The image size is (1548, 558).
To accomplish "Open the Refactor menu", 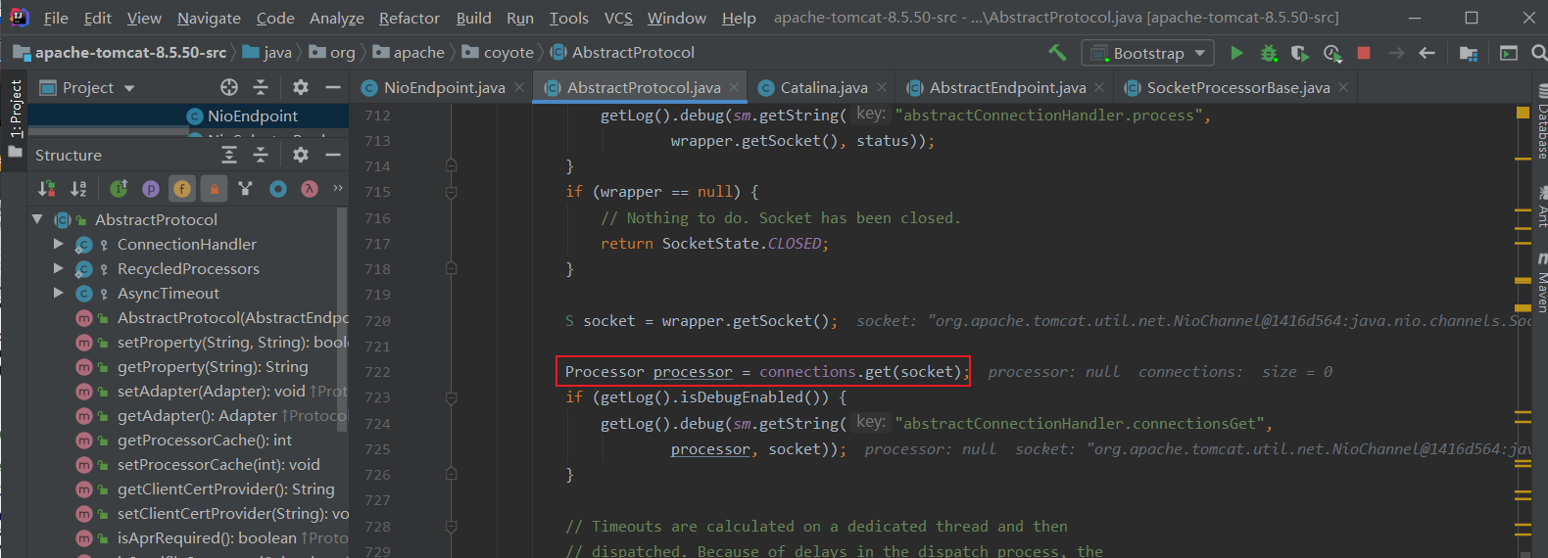I will click(410, 18).
